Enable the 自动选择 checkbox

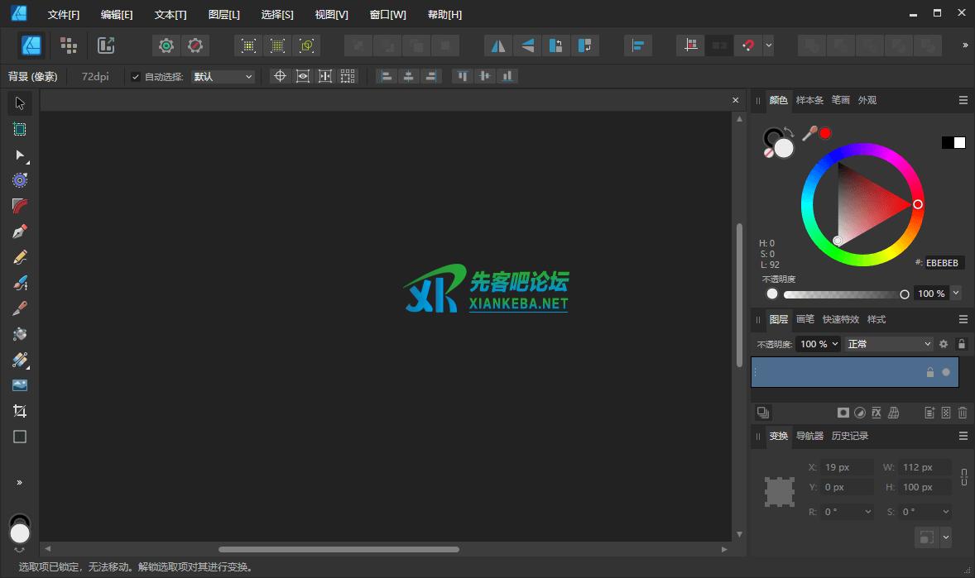135,76
